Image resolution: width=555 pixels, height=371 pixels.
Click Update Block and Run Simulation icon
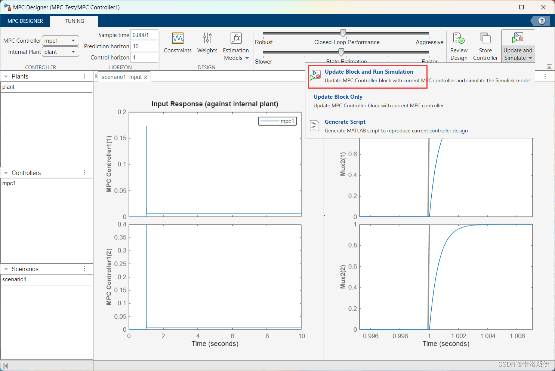point(315,75)
